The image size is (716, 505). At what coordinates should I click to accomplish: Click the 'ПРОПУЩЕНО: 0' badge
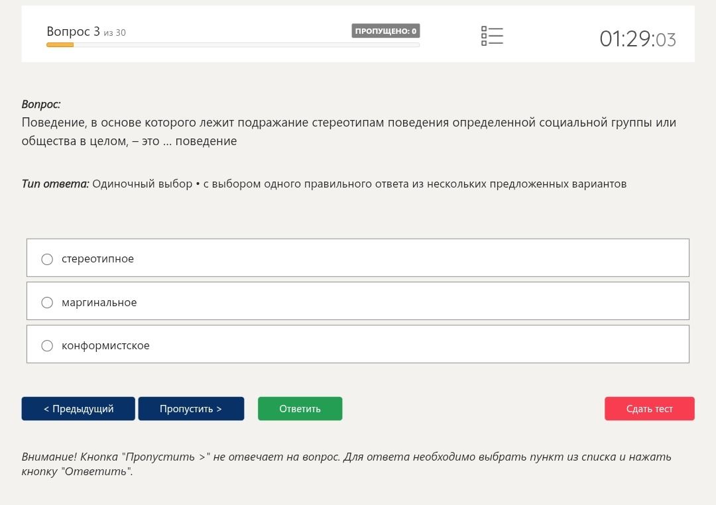[385, 31]
